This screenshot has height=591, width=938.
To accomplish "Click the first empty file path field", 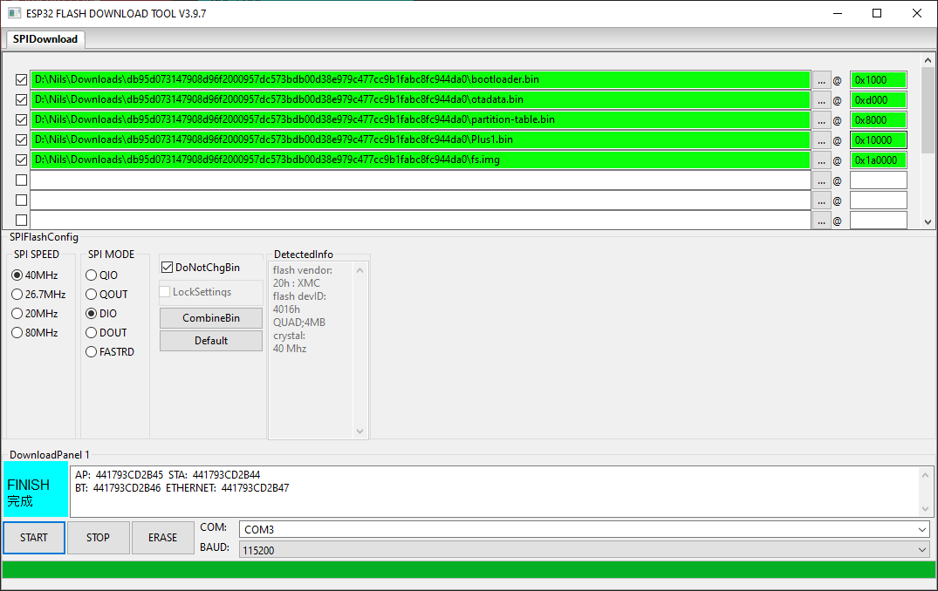I will coord(421,180).
